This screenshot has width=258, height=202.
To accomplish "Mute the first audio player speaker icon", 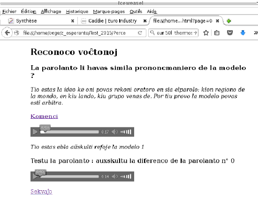I will 114,132.
